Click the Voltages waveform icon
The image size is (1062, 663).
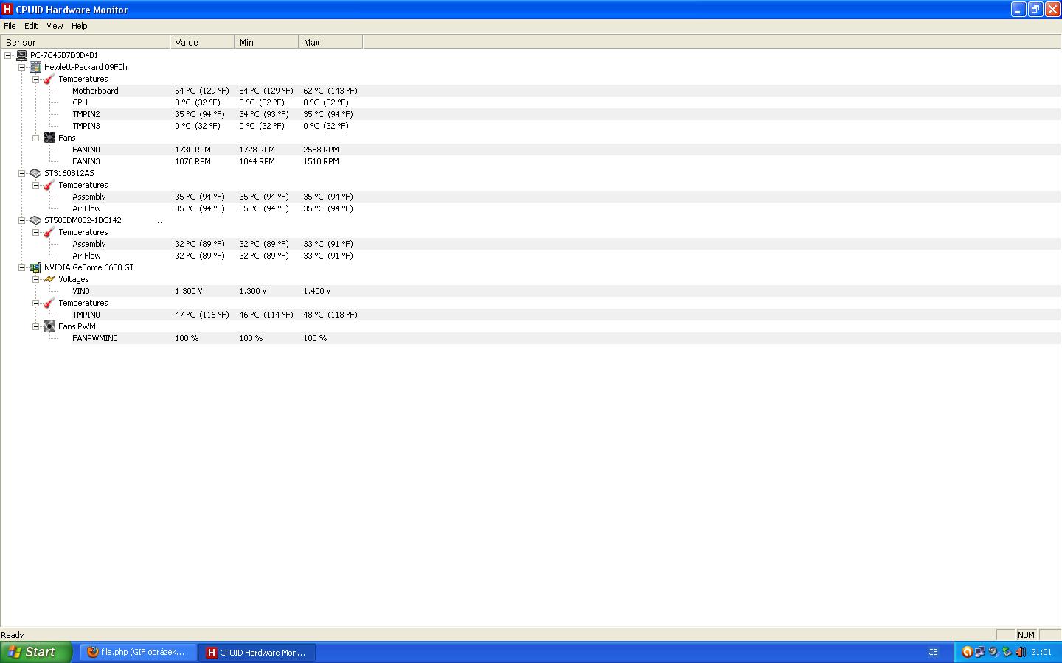tap(49, 279)
